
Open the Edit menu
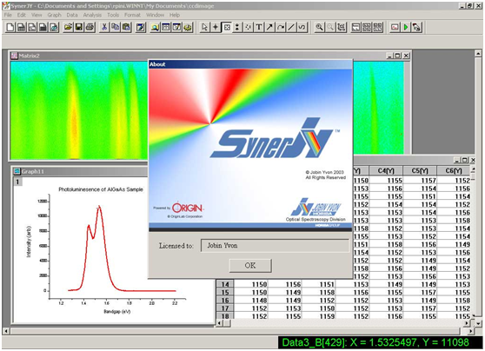click(x=22, y=15)
